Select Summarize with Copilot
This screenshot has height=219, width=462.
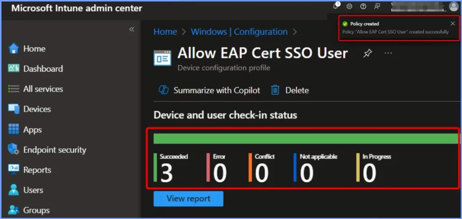coord(217,90)
